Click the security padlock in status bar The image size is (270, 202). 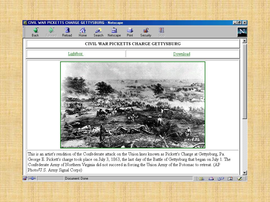pos(25,178)
